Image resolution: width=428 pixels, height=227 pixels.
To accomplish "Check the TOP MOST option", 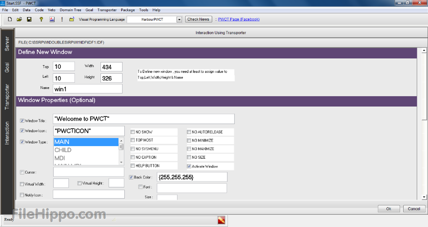I will (133, 140).
